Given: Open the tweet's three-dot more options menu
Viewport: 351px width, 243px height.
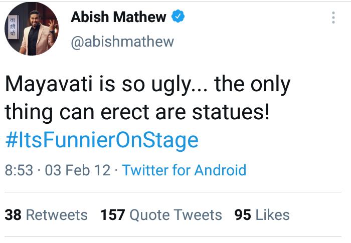Looking at the screenshot, I should 333,19.
